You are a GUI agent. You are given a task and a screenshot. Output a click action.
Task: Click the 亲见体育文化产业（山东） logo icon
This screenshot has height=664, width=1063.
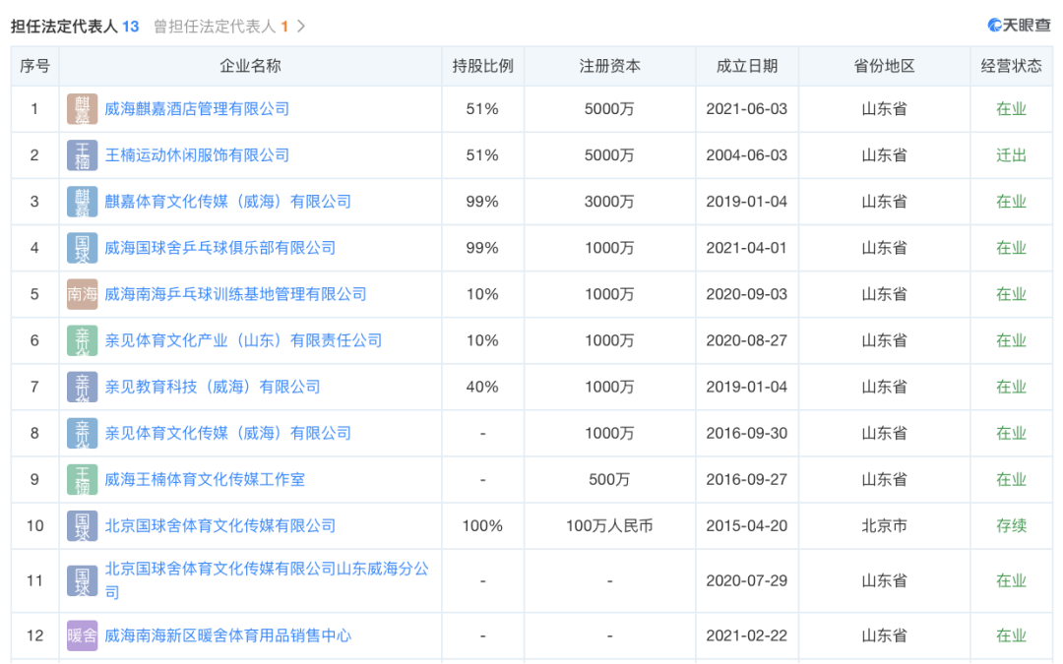coord(82,340)
